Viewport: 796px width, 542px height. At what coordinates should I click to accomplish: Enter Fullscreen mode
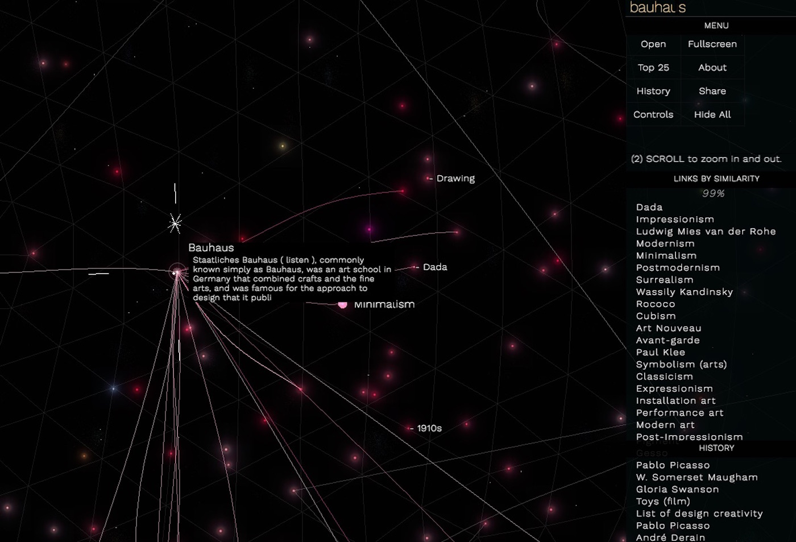click(712, 44)
